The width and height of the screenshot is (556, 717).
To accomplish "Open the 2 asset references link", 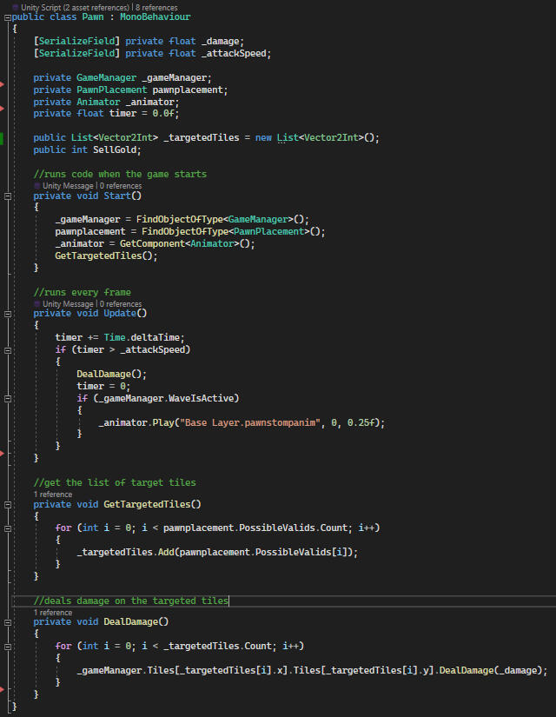I will [94, 7].
